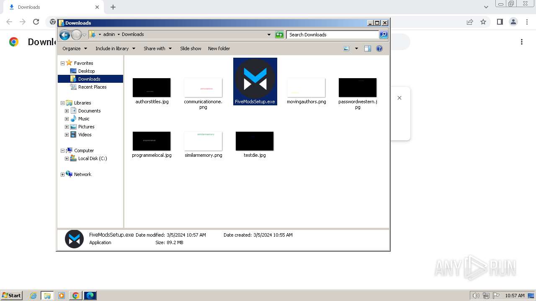Viewport: 536px width, 301px height.
Task: Open the volume control in system tray
Action: coord(476,296)
